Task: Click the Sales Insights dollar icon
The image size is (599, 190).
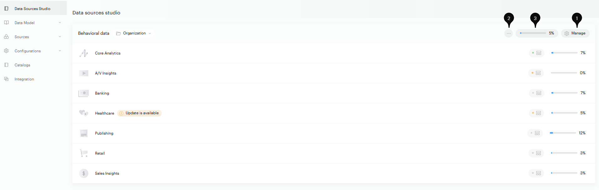Action: tap(84, 173)
